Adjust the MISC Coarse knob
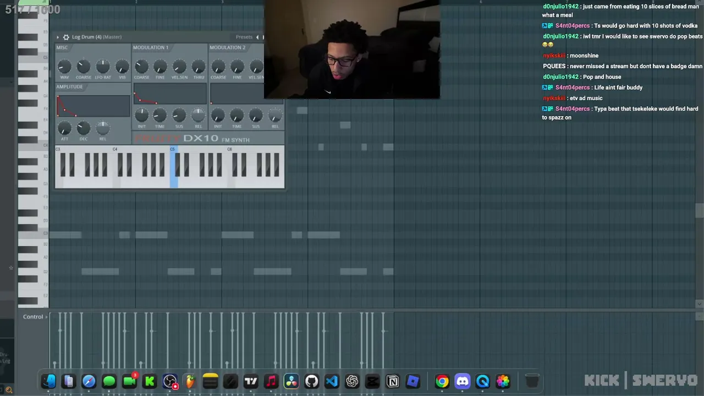Viewport: 704px width, 396px height. pos(84,67)
